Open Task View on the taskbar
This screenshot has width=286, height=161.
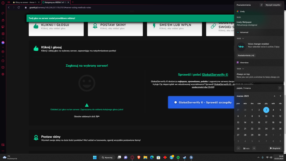point(119,157)
